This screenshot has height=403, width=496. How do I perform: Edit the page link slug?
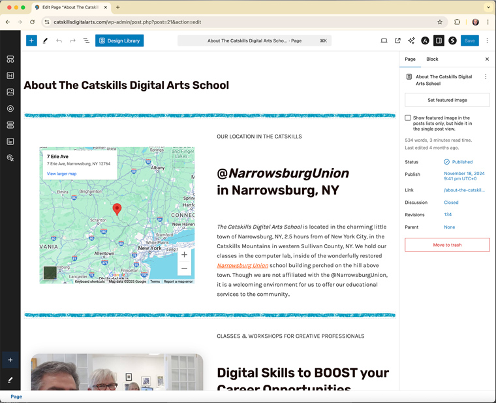click(464, 190)
